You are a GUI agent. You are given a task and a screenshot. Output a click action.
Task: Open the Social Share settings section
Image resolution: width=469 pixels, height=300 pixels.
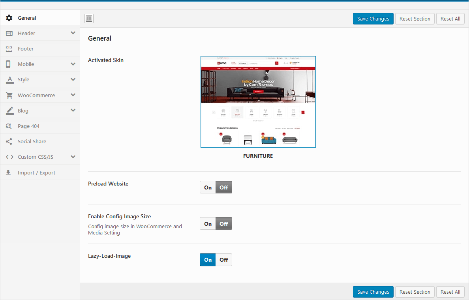40,141
